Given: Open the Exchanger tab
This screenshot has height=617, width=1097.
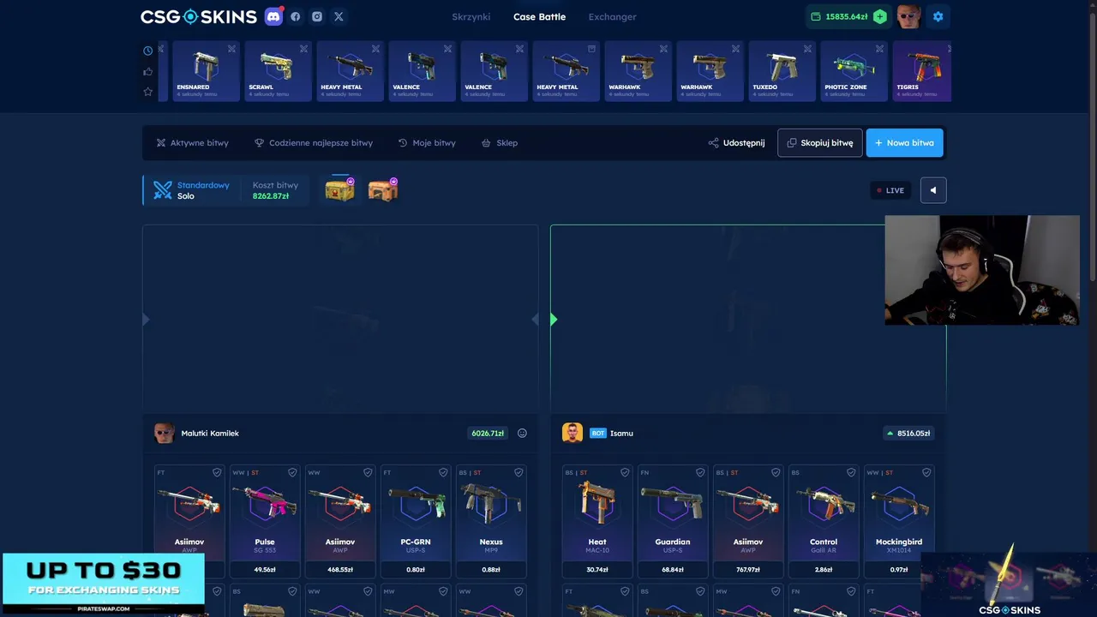Looking at the screenshot, I should (612, 16).
